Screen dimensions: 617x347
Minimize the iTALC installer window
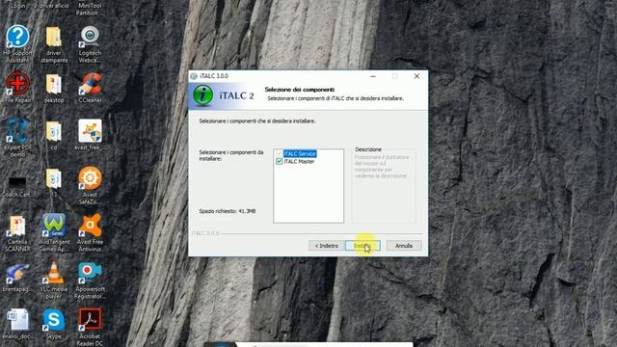[x=373, y=76]
